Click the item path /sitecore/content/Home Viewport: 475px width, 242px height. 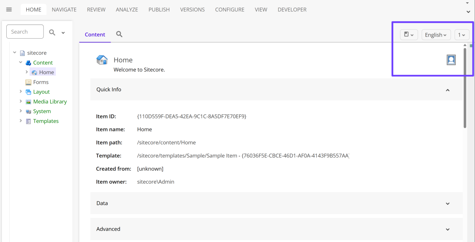167,142
